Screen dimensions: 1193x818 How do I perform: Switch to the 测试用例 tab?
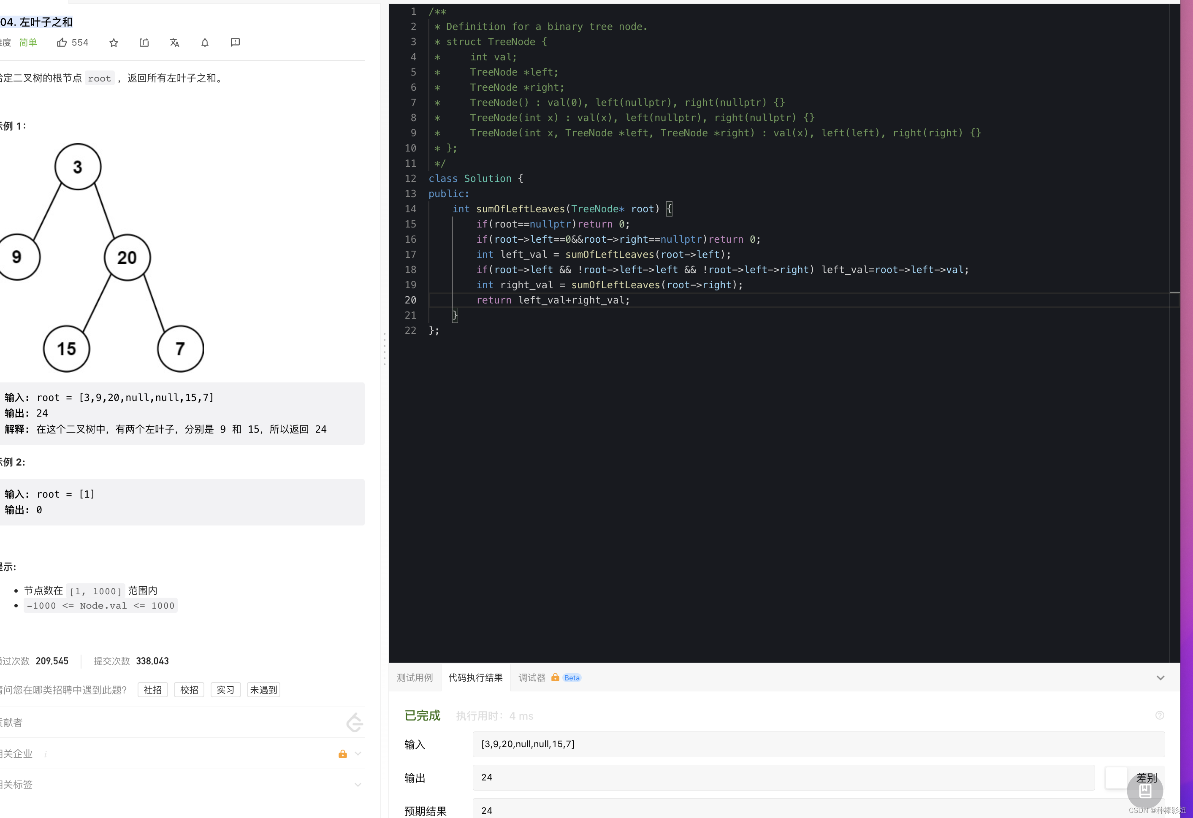coord(415,678)
